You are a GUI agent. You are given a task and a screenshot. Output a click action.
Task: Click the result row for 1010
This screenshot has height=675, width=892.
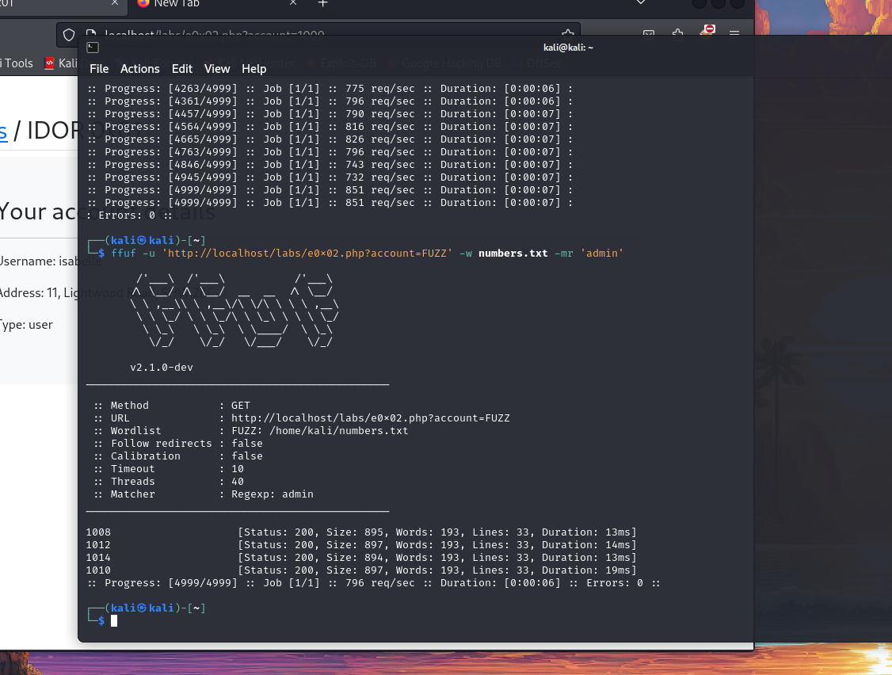tap(361, 570)
